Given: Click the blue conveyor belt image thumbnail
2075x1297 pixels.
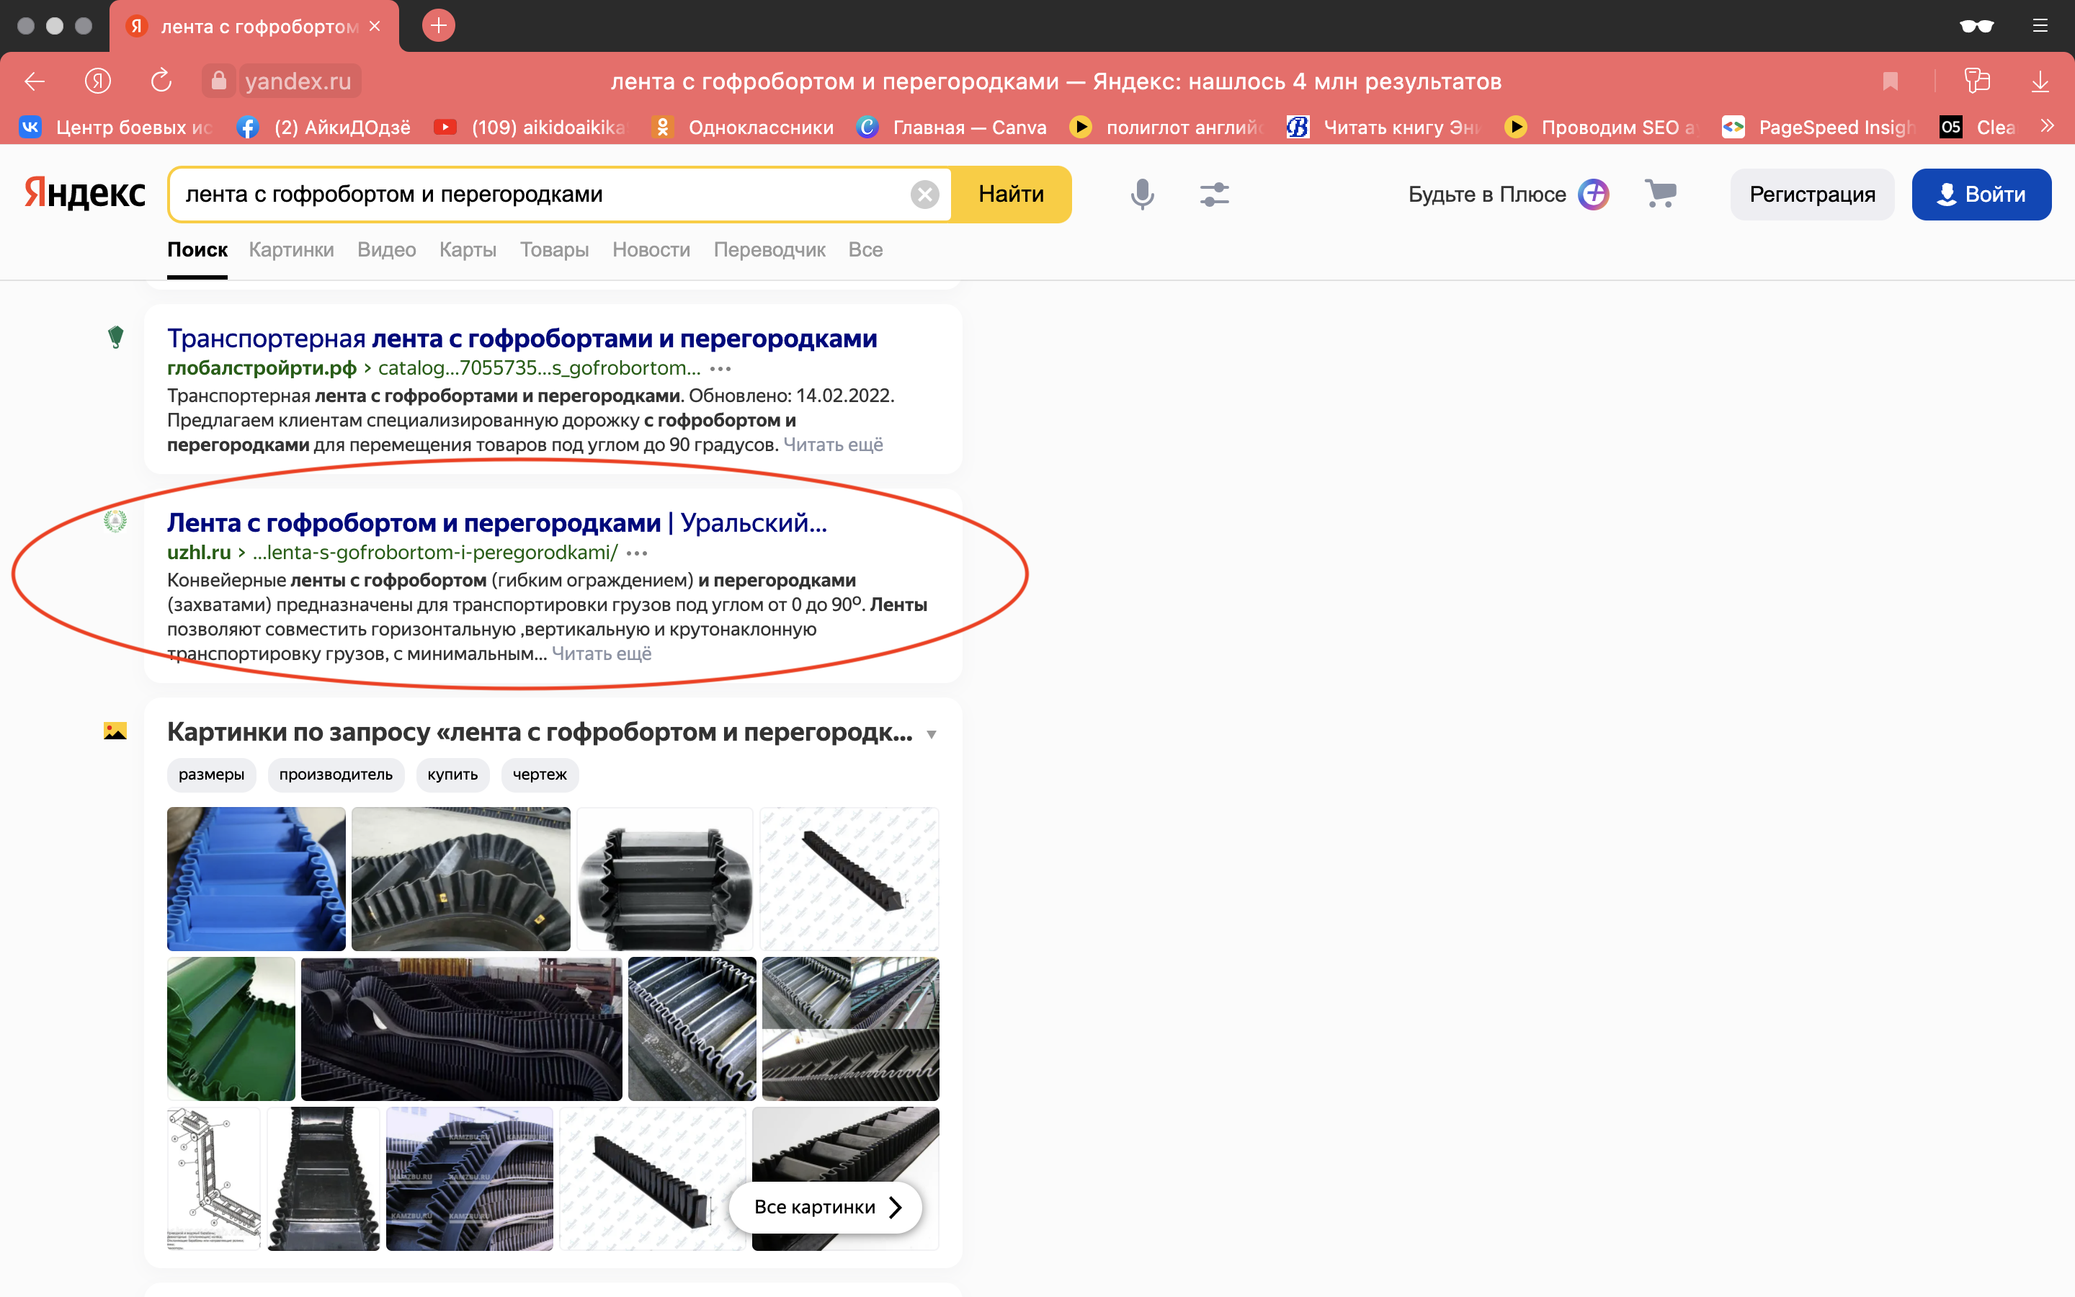Looking at the screenshot, I should [x=256, y=878].
